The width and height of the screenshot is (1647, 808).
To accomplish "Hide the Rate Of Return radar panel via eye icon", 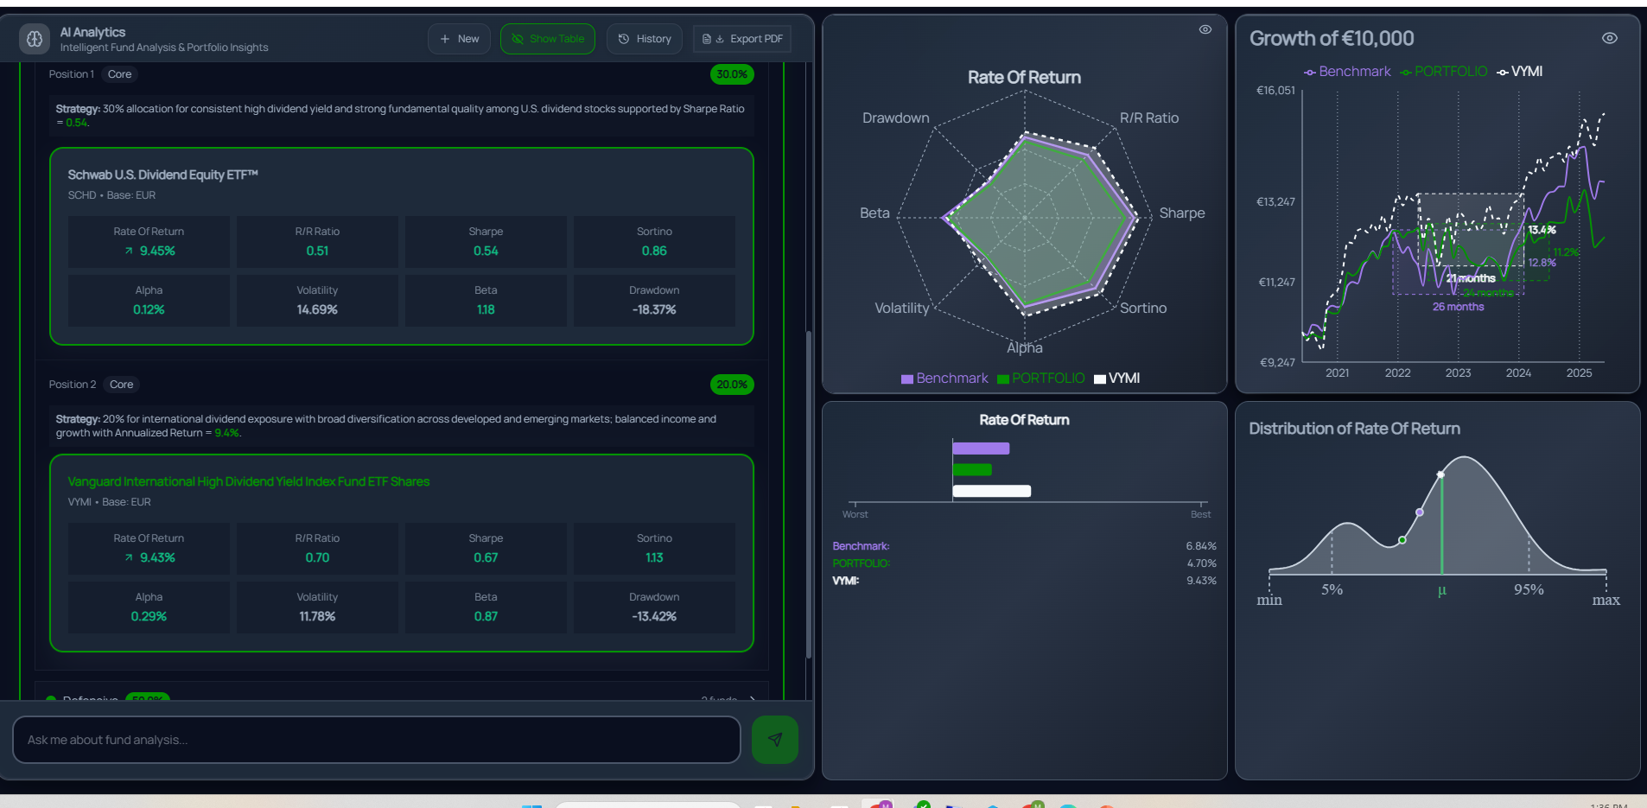I will tap(1205, 29).
